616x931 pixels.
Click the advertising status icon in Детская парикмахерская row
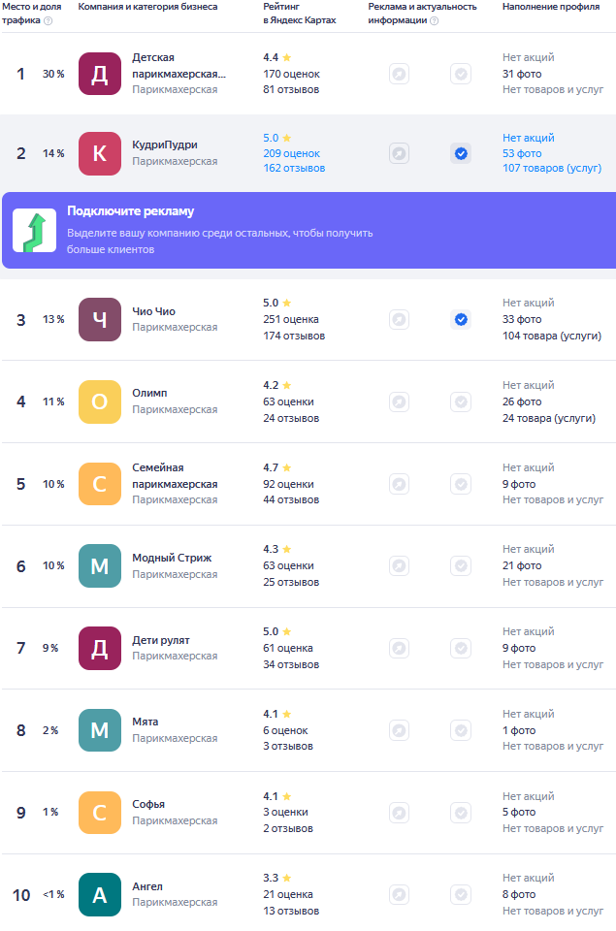coord(399,75)
